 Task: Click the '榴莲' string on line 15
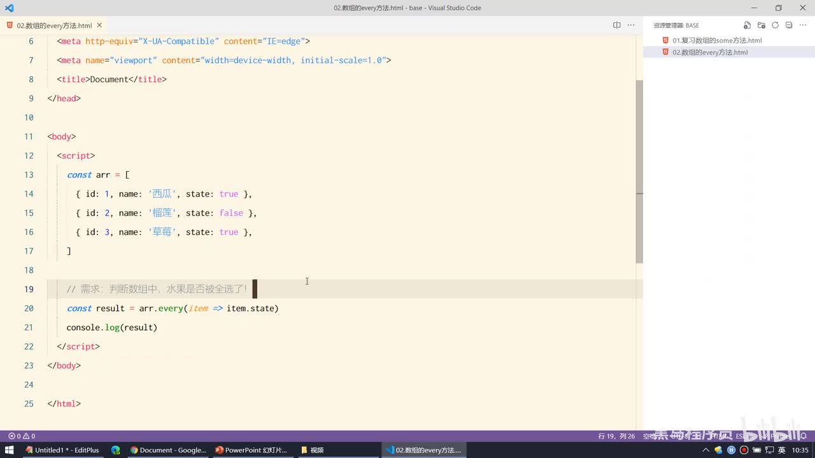pyautogui.click(x=162, y=213)
